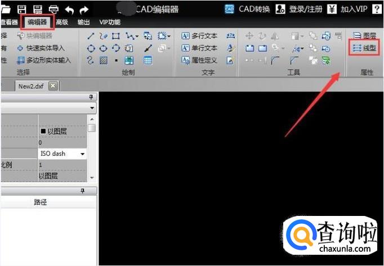Open 登录/注册 login or register
This screenshot has width=384, height=266.
[x=299, y=10]
